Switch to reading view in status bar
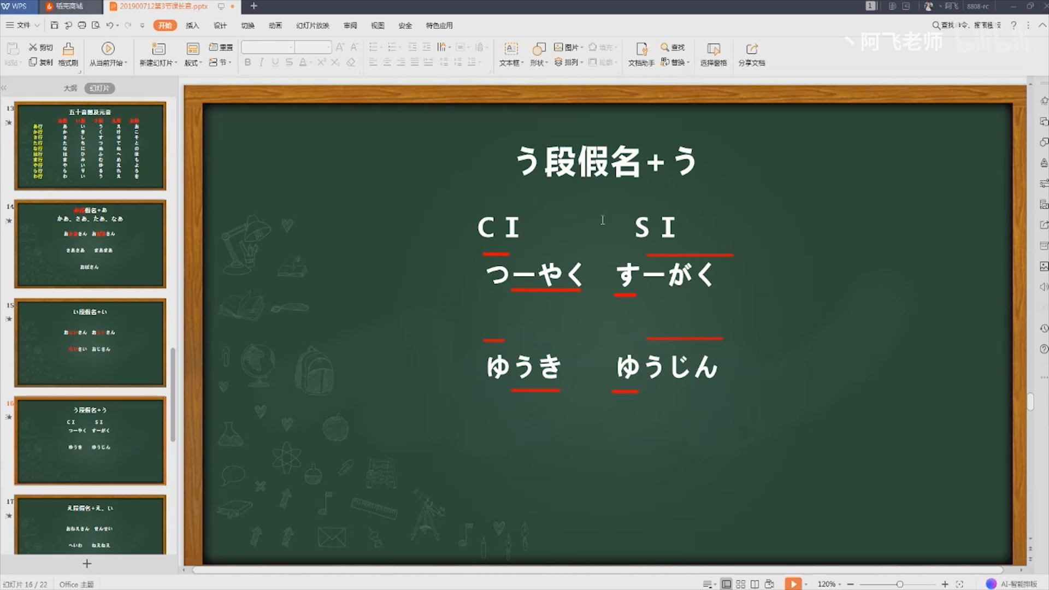The height and width of the screenshot is (590, 1049). click(x=755, y=584)
